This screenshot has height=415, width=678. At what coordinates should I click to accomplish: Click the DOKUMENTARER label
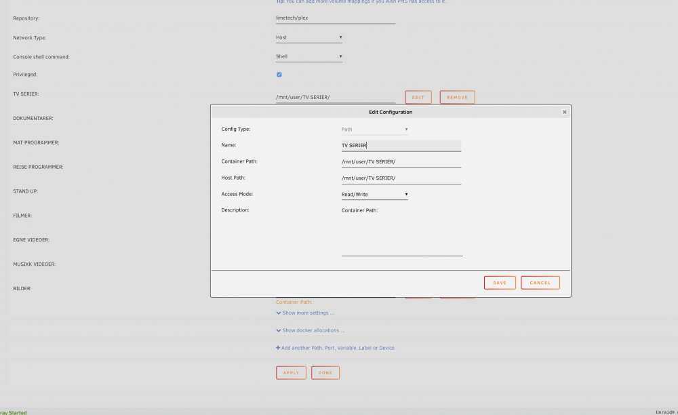[33, 119]
